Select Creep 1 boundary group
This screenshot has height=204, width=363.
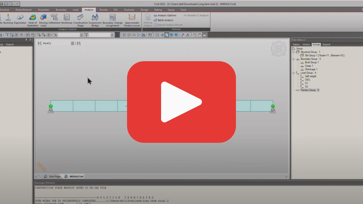(x=309, y=66)
